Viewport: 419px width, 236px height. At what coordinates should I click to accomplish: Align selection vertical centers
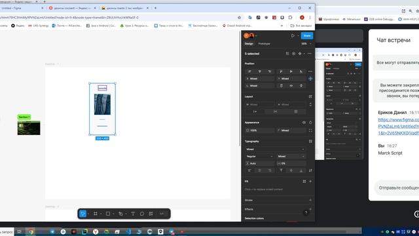[291, 71]
